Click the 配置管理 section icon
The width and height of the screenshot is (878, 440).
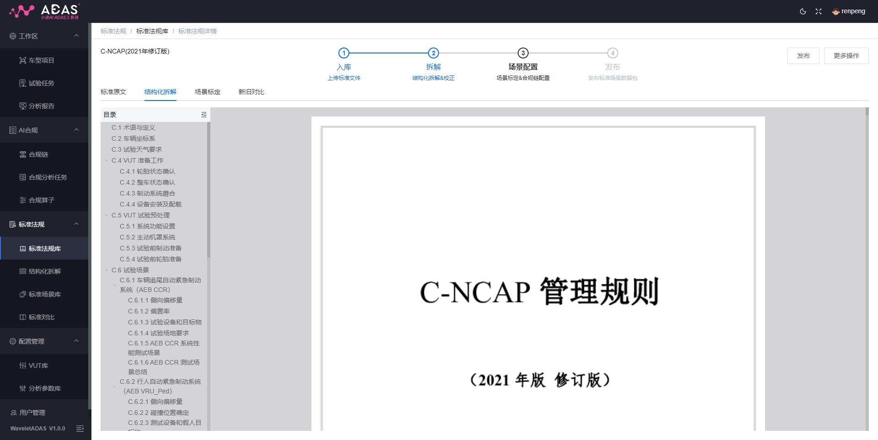(13, 341)
